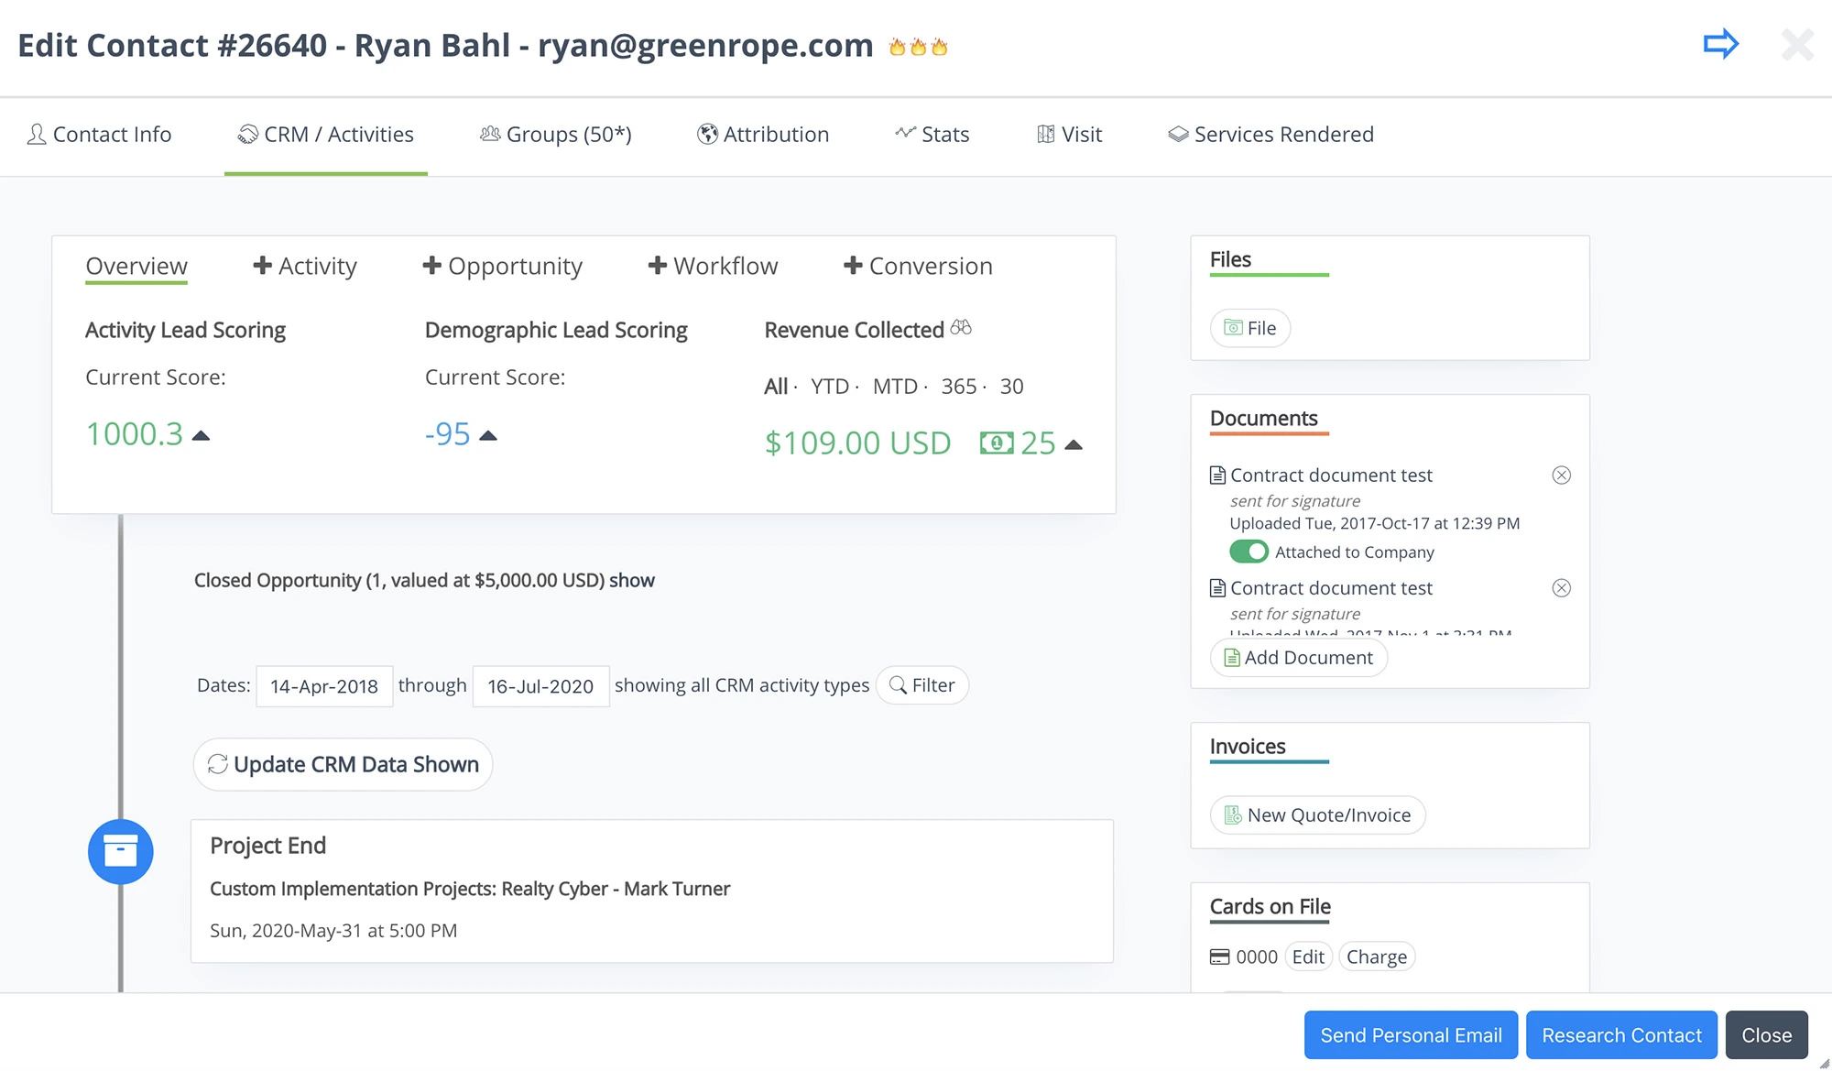1832x1071 pixels.
Task: Open the Services Rendered tab
Action: click(1270, 135)
